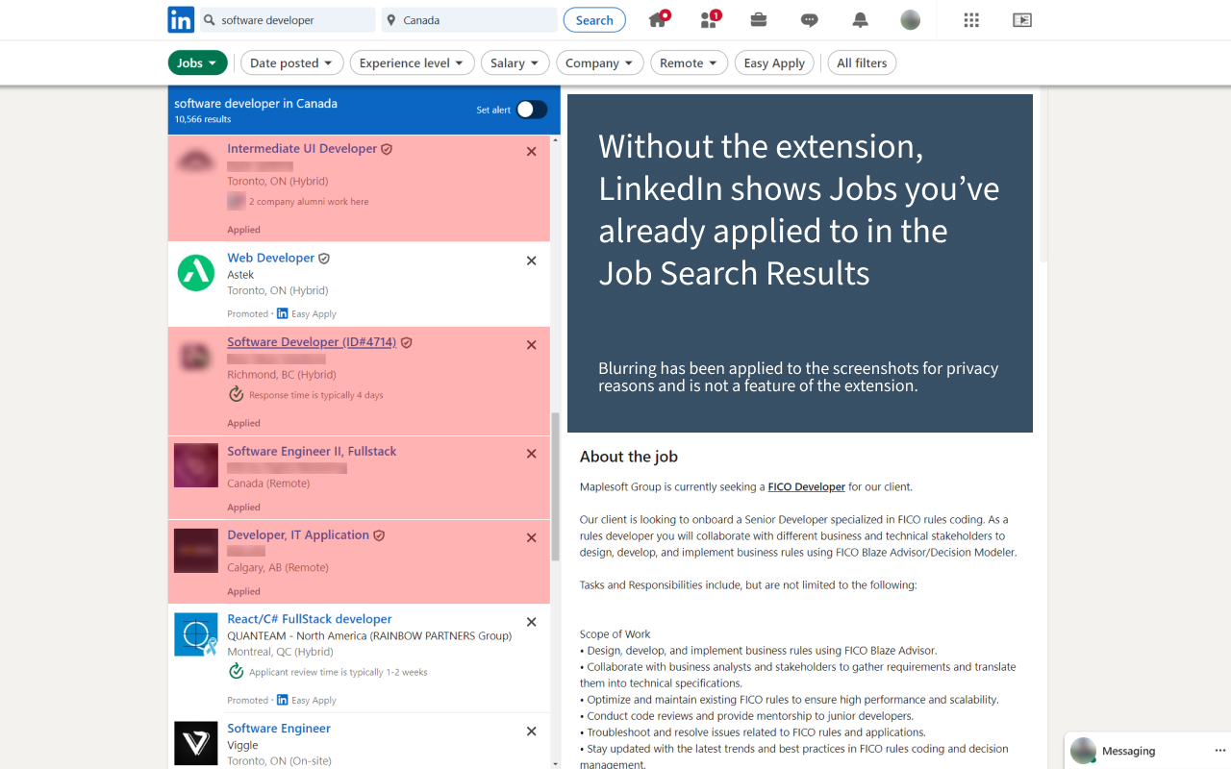Image resolution: width=1231 pixels, height=769 pixels.
Task: Expand the Company filter dropdown
Action: pos(600,63)
